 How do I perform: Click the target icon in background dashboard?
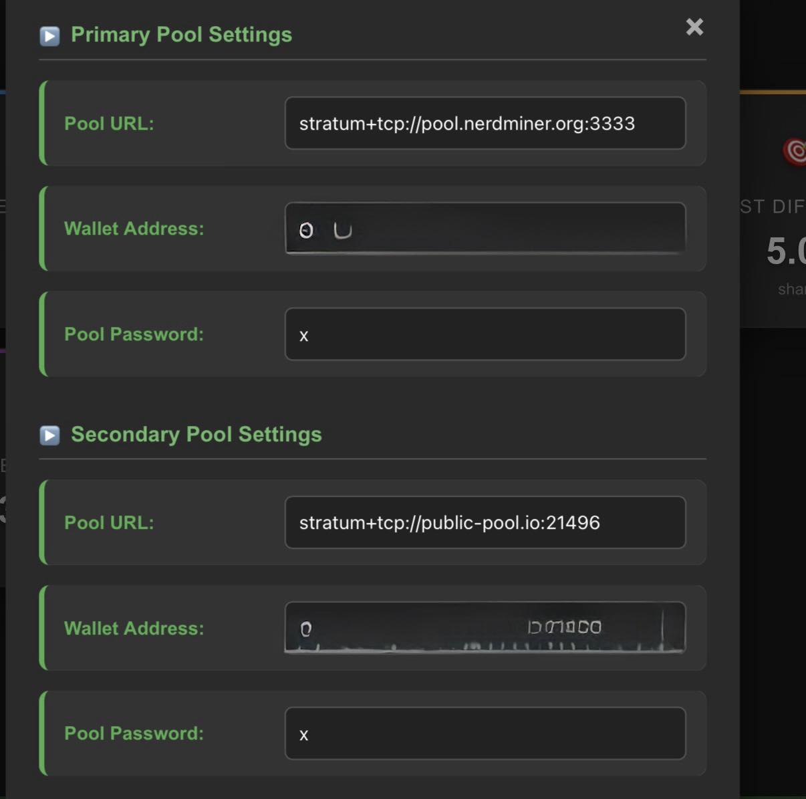click(x=795, y=151)
